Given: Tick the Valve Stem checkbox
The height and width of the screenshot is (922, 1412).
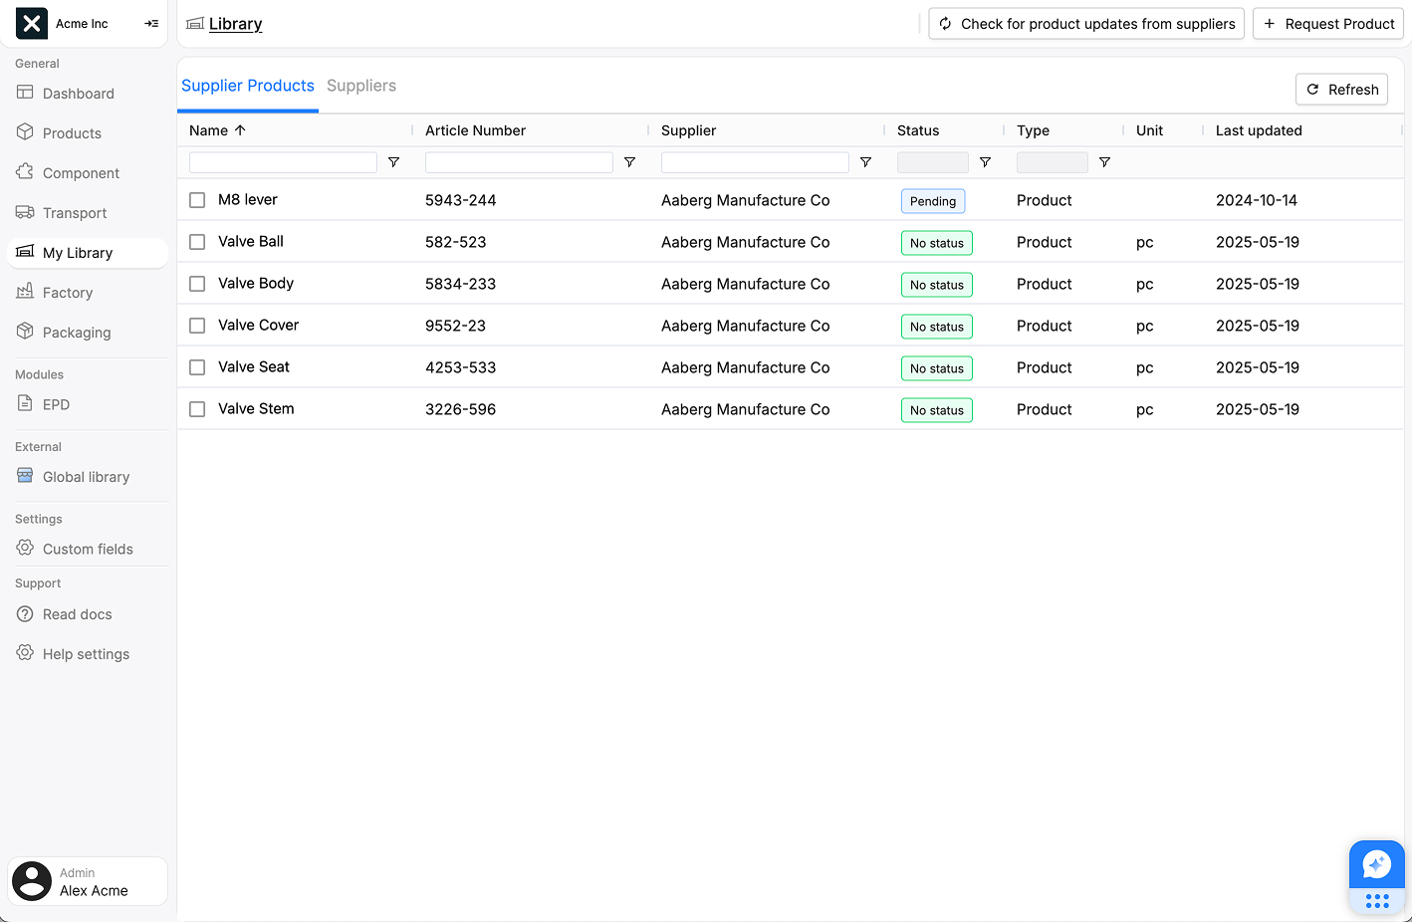Looking at the screenshot, I should [197, 409].
